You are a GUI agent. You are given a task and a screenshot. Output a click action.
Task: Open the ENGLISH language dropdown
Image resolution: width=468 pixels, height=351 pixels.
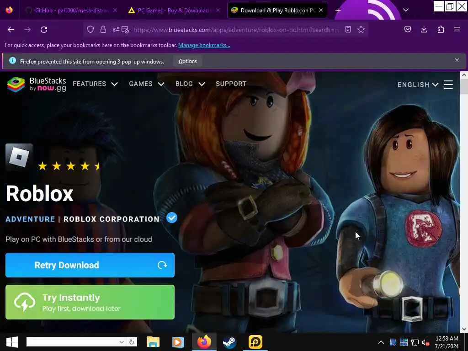point(418,85)
